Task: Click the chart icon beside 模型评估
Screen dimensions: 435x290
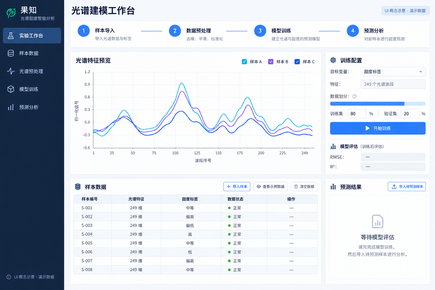Action: (333, 146)
